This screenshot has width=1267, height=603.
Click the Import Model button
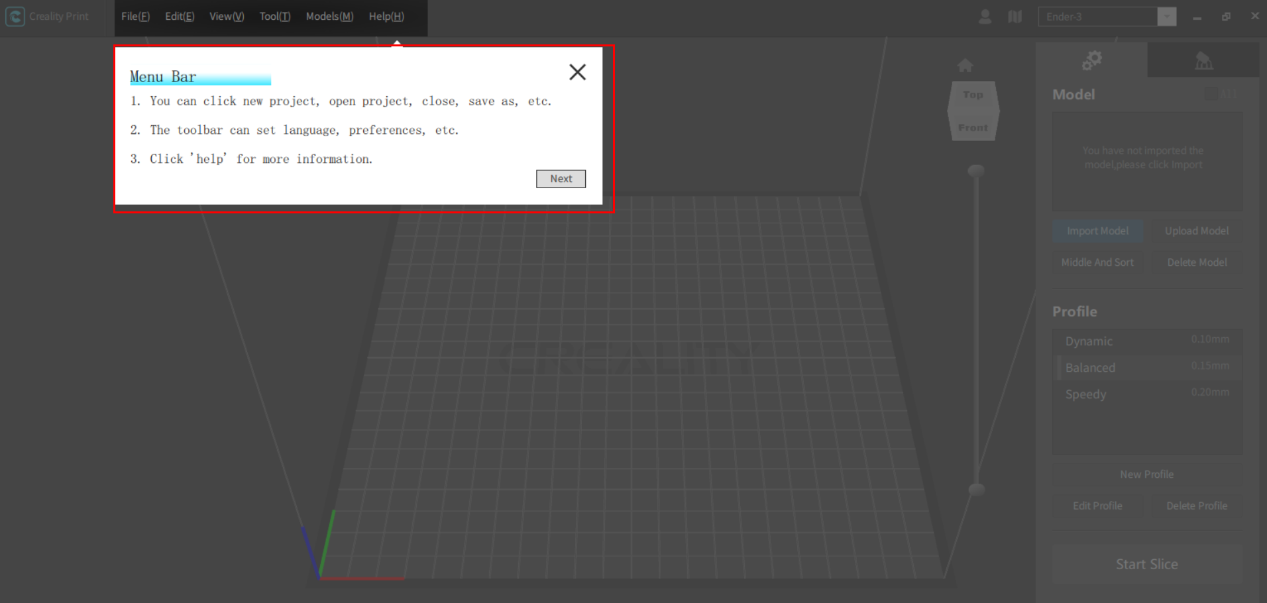coord(1098,231)
